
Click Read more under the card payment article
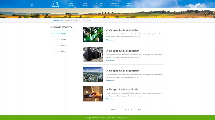pos(110,99)
